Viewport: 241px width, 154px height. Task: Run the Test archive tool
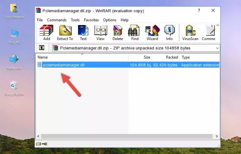(83, 33)
